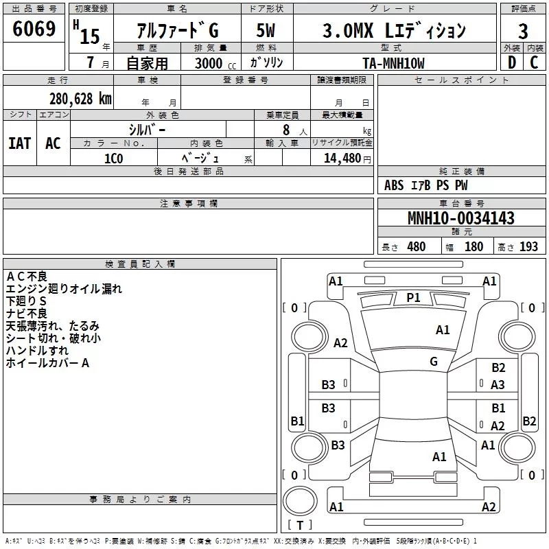Click the front-left wheel circle in diagram

click(309, 337)
